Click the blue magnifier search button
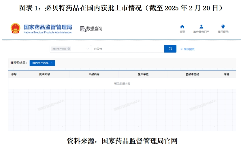 pos(170,49)
